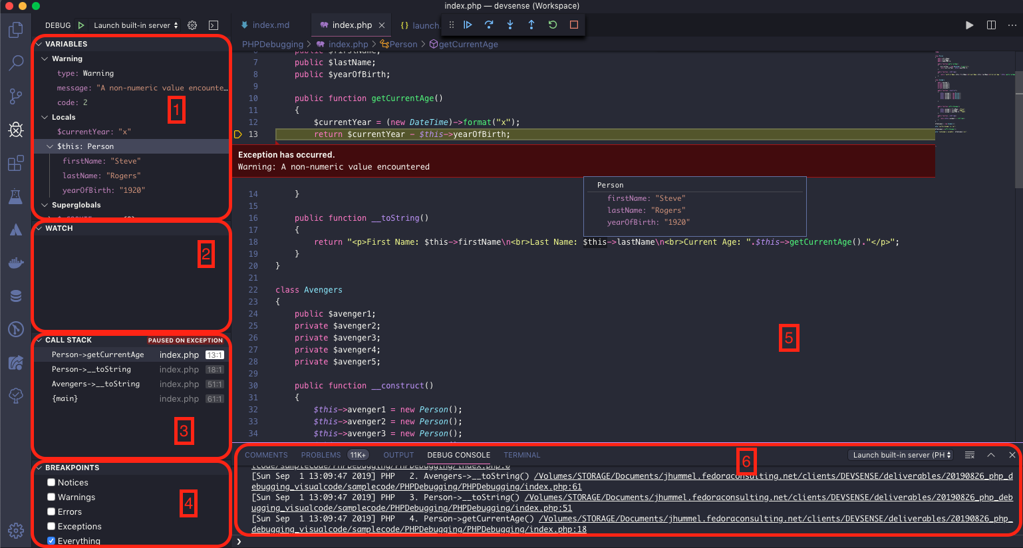Step into in debug toolbar

tap(510, 25)
